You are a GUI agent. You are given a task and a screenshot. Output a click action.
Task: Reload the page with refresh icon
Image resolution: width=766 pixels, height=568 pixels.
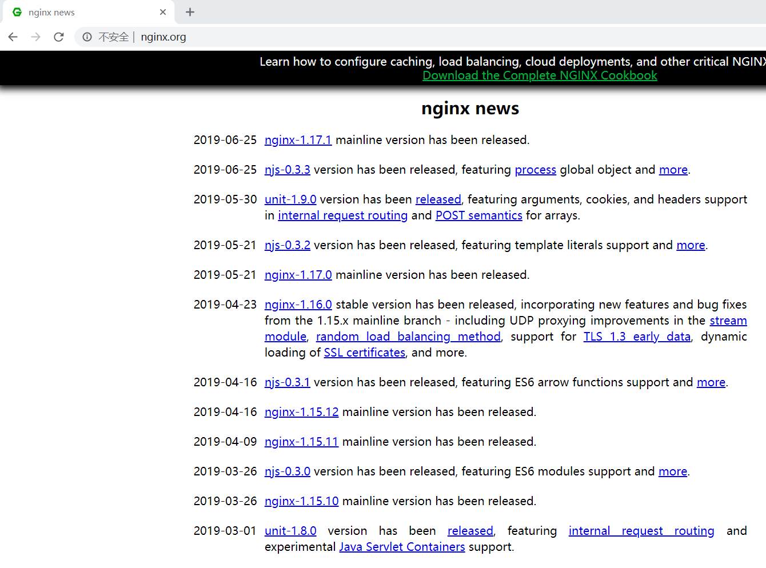pos(58,37)
